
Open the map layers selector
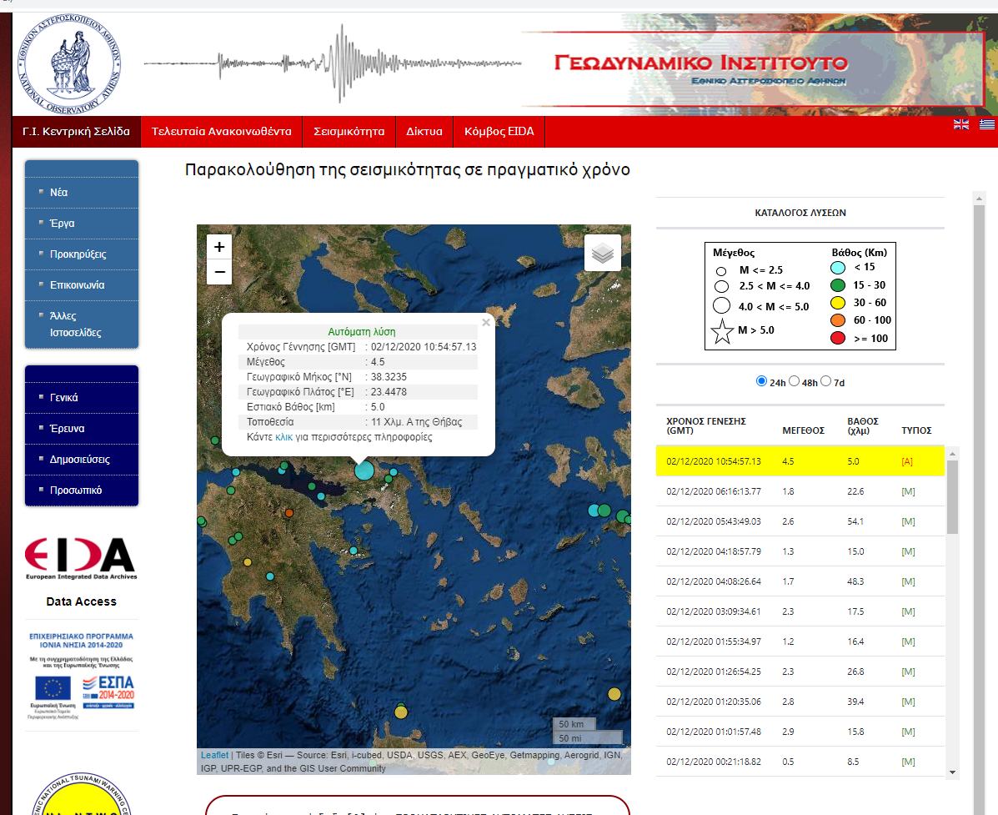tap(602, 253)
